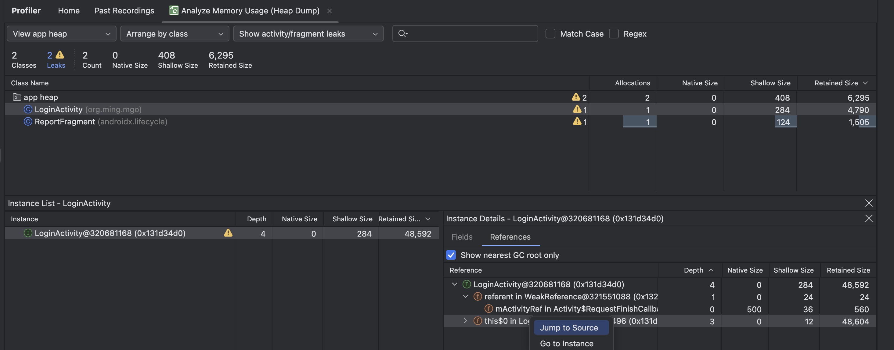
Task: Choose Jump to Source menu item
Action: [x=569, y=328]
